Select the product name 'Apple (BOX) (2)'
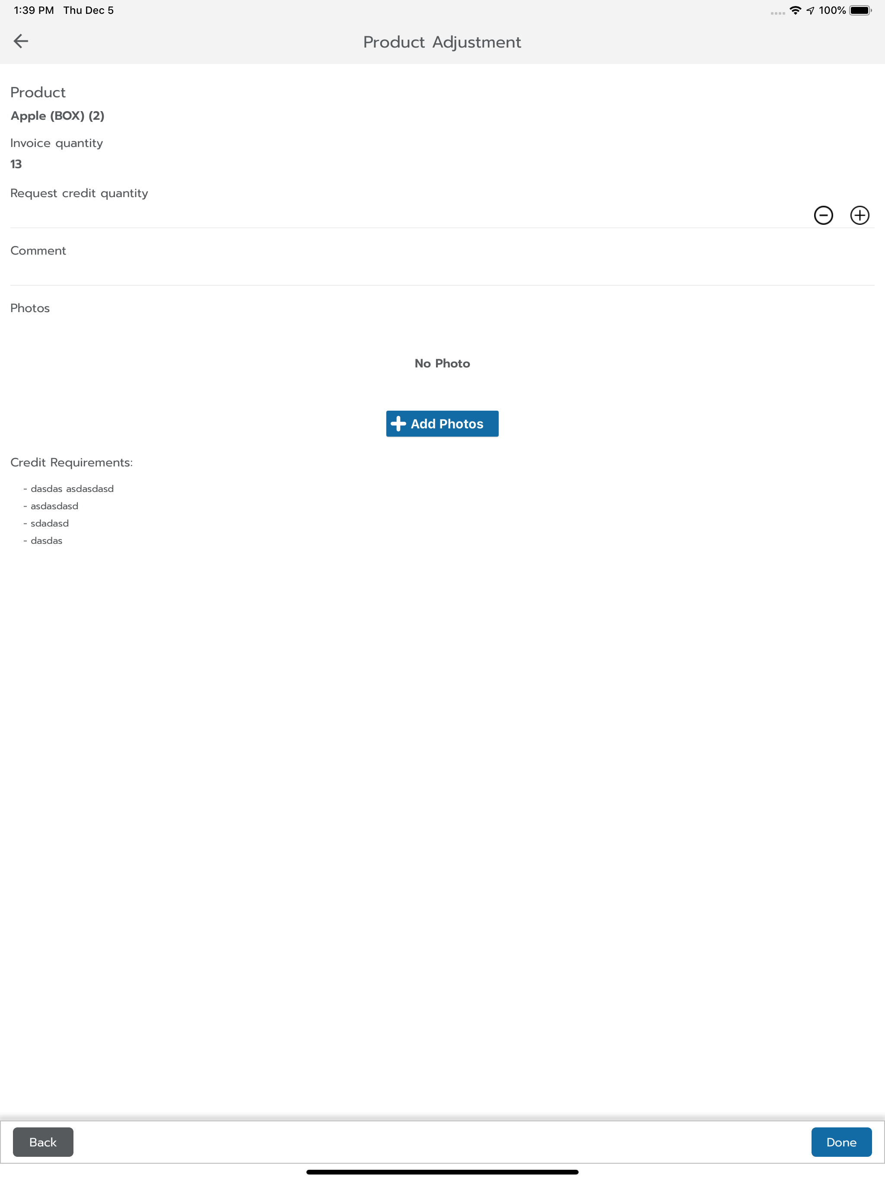This screenshot has width=885, height=1181. [x=57, y=116]
